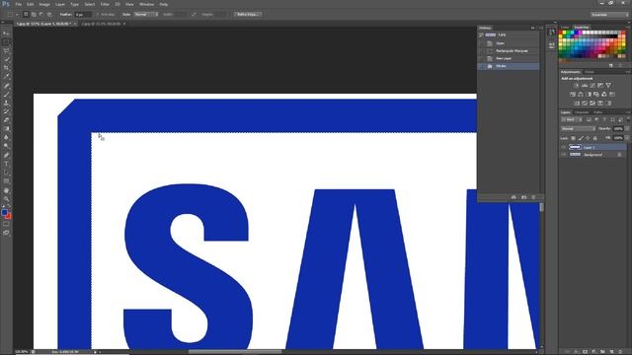Viewport: 632px width, 355px height.
Task: Select the Pen tool
Action: point(6,155)
